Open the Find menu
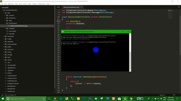This screenshot has height=101, width=181. click(16, 4)
